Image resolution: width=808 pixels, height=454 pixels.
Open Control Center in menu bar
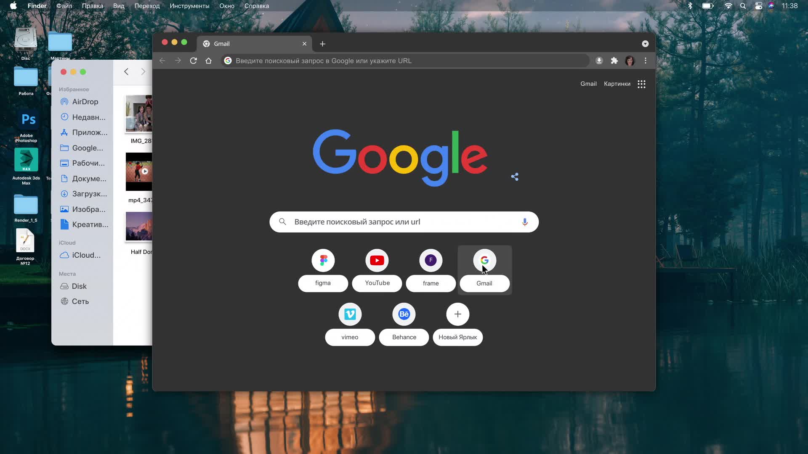coord(758,6)
